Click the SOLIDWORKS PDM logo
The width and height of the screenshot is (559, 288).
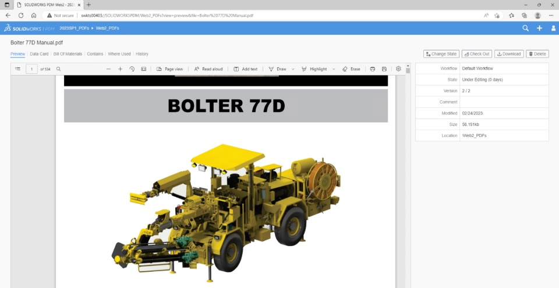pos(29,28)
